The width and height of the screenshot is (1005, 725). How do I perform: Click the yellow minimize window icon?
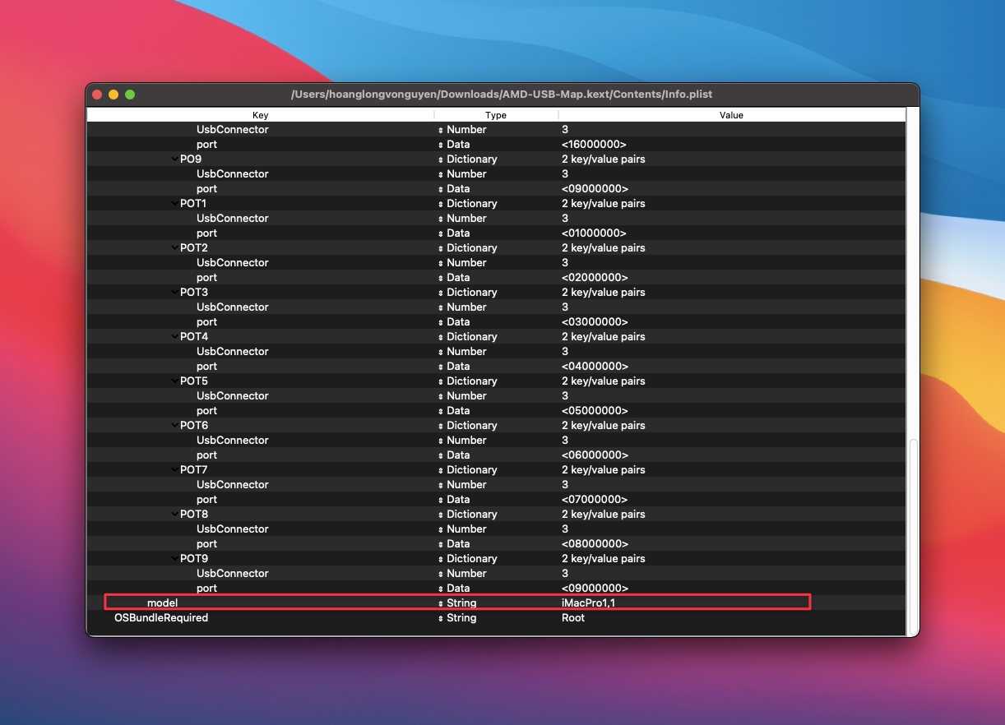pos(113,95)
